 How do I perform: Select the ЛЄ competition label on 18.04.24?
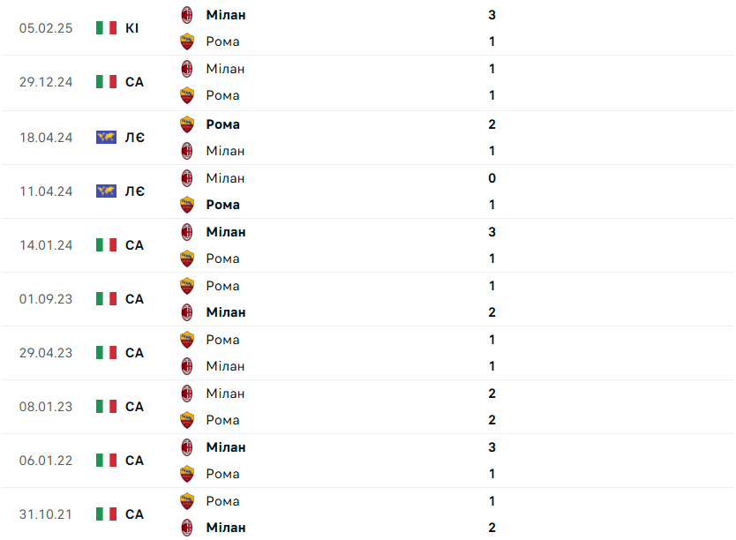tap(135, 137)
